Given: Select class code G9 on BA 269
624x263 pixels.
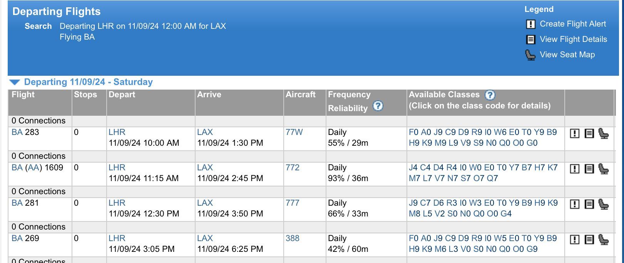Looking at the screenshot, I should click(532, 249).
